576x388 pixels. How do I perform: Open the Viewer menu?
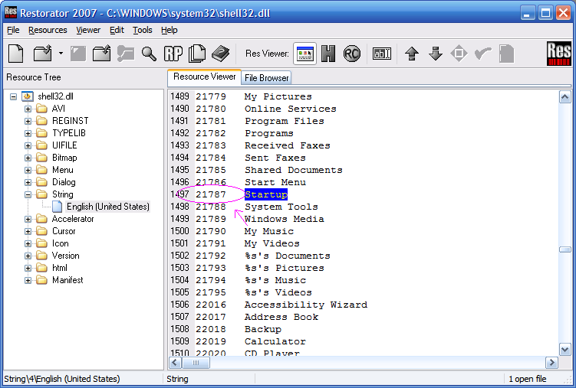click(x=88, y=30)
